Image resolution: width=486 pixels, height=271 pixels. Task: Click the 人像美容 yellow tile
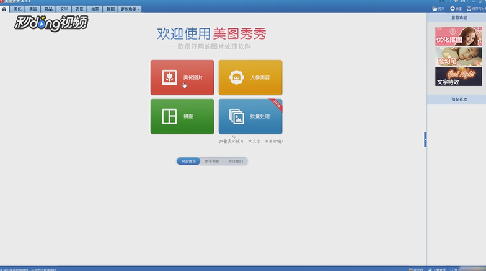[x=250, y=77]
